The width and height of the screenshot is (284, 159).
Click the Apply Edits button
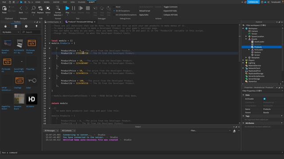coord(144,15)
